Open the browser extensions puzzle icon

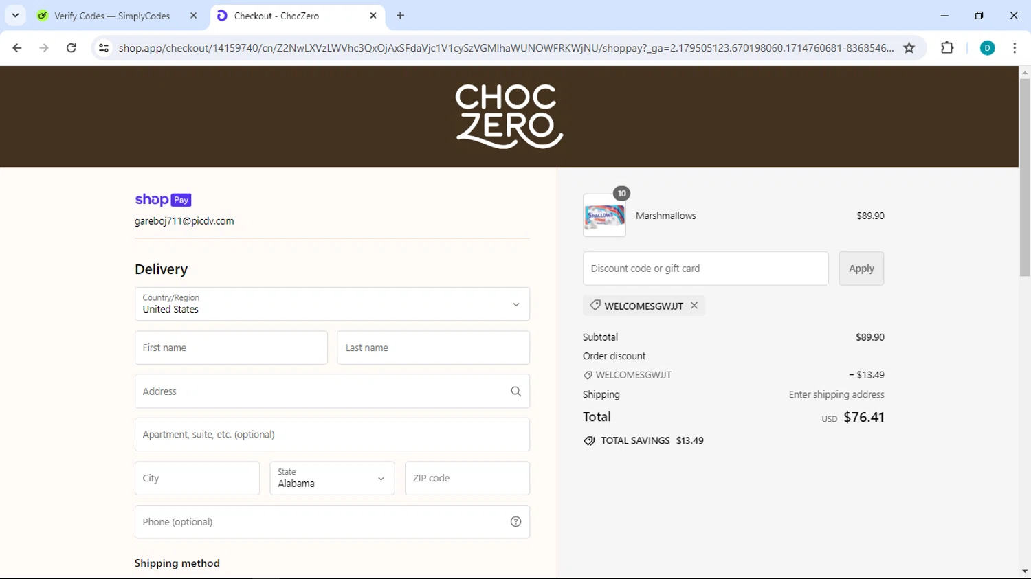tap(947, 48)
